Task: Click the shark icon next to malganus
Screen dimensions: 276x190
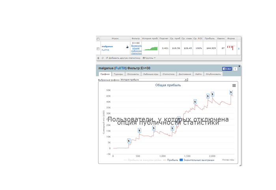Action: click(x=127, y=47)
